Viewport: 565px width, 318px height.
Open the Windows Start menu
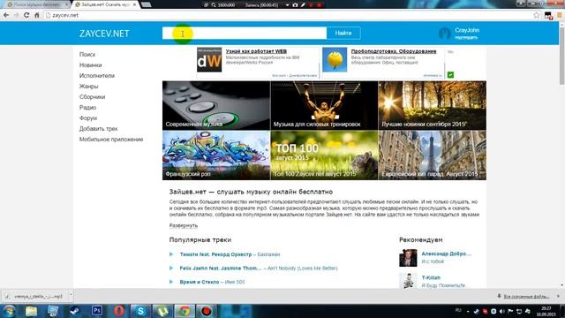click(9, 311)
